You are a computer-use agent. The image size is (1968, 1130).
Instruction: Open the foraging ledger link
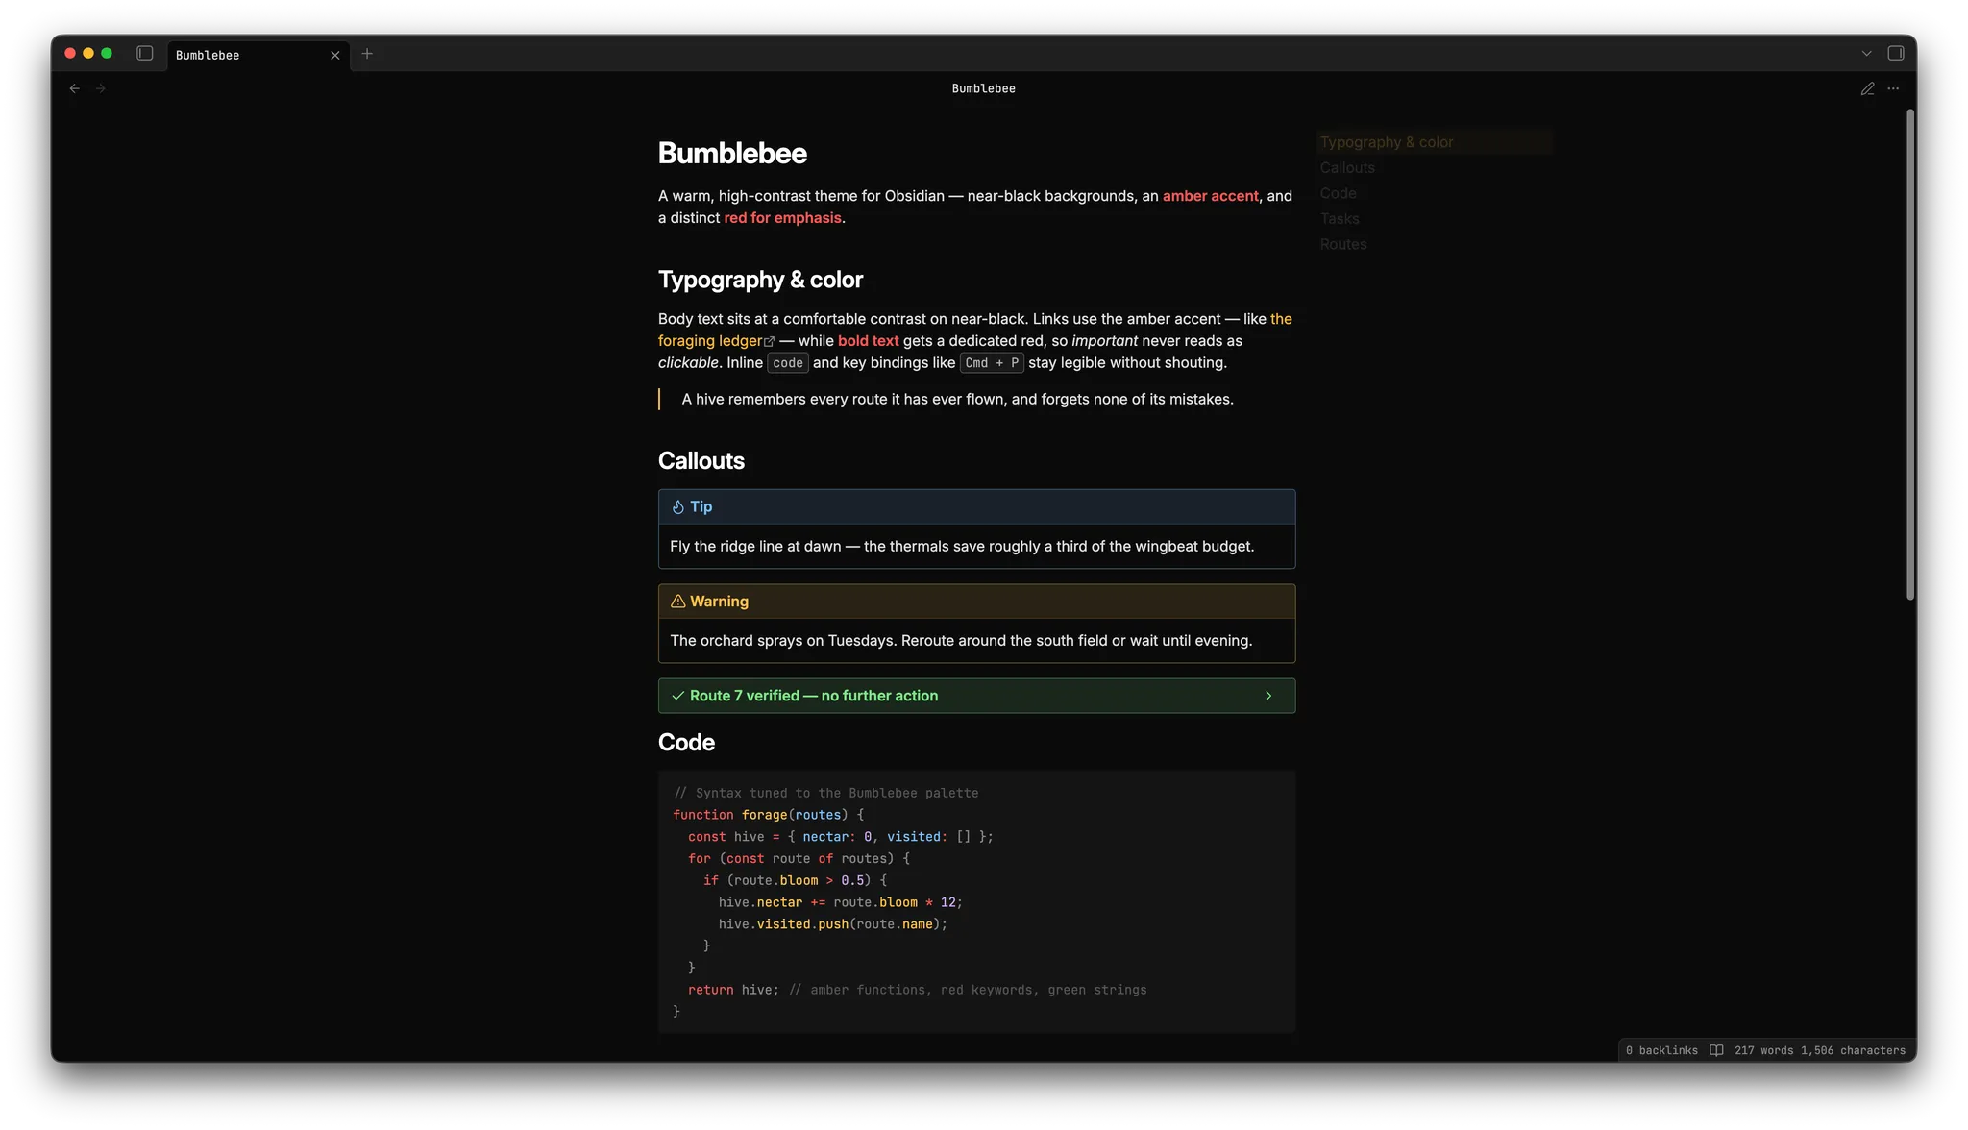click(x=710, y=341)
